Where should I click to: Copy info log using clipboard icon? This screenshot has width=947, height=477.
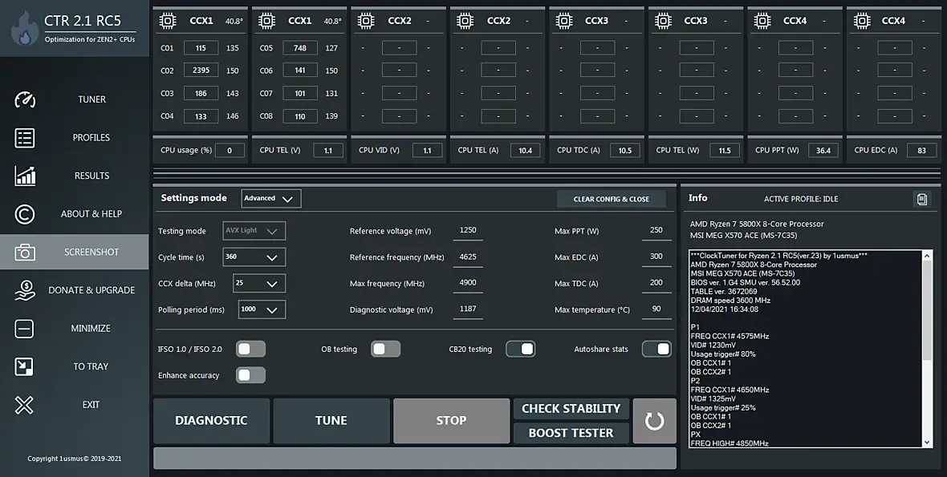(x=922, y=199)
